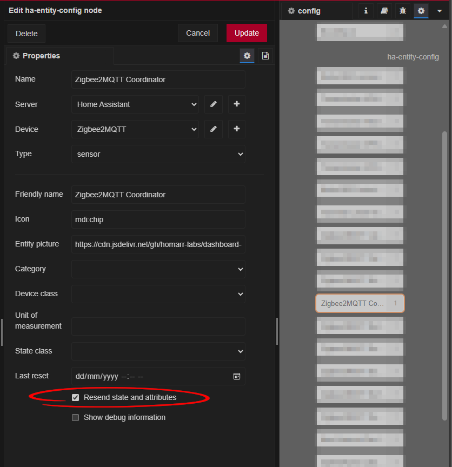Click into the Friendly name field
The width and height of the screenshot is (452, 467).
pyautogui.click(x=158, y=195)
